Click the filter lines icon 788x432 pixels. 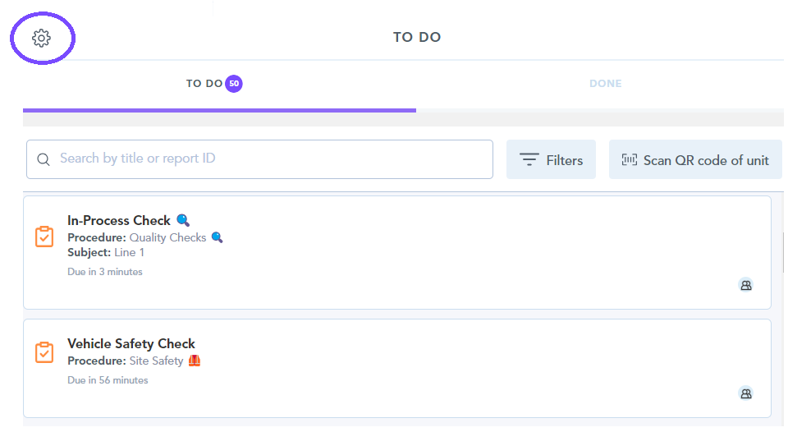[529, 160]
